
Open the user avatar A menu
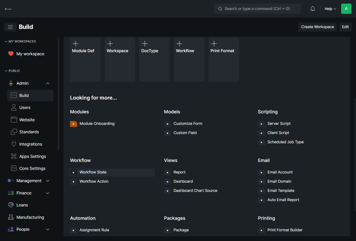346,9
